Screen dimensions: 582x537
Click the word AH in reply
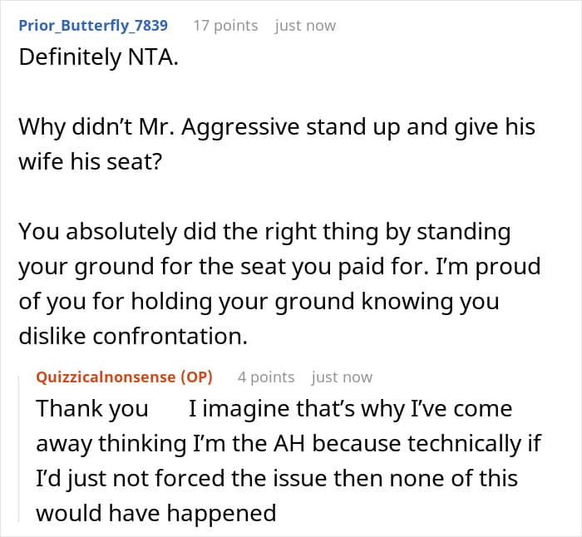point(289,444)
